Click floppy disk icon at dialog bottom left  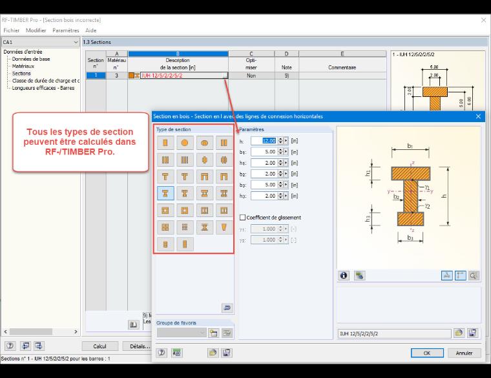click(x=226, y=353)
